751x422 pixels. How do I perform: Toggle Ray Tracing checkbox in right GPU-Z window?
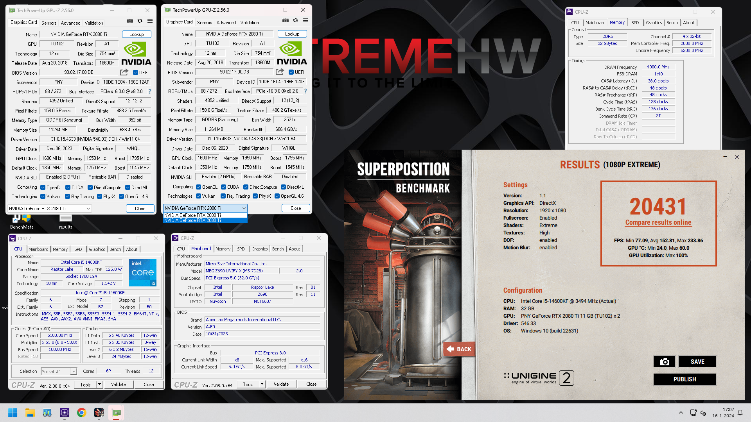point(223,196)
